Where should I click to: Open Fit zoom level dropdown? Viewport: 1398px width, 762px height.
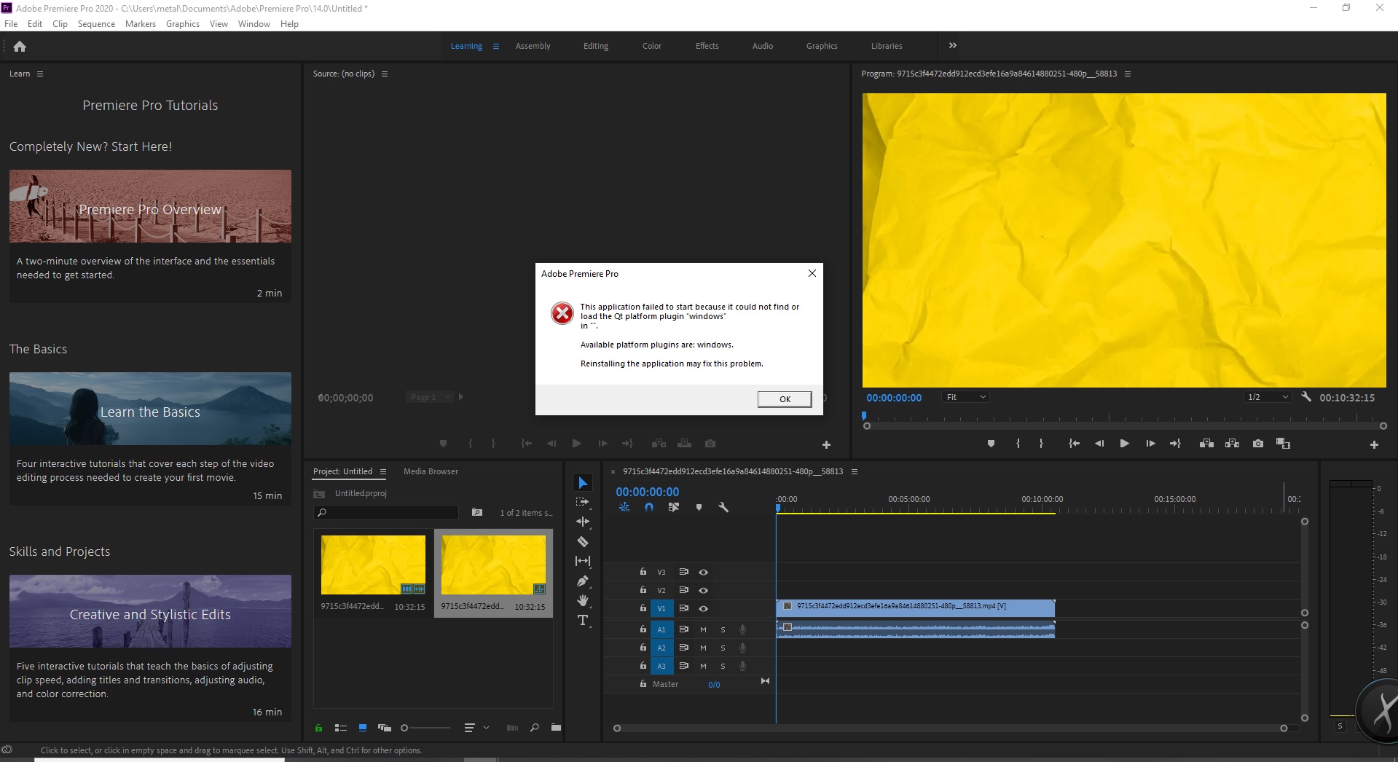[966, 397]
